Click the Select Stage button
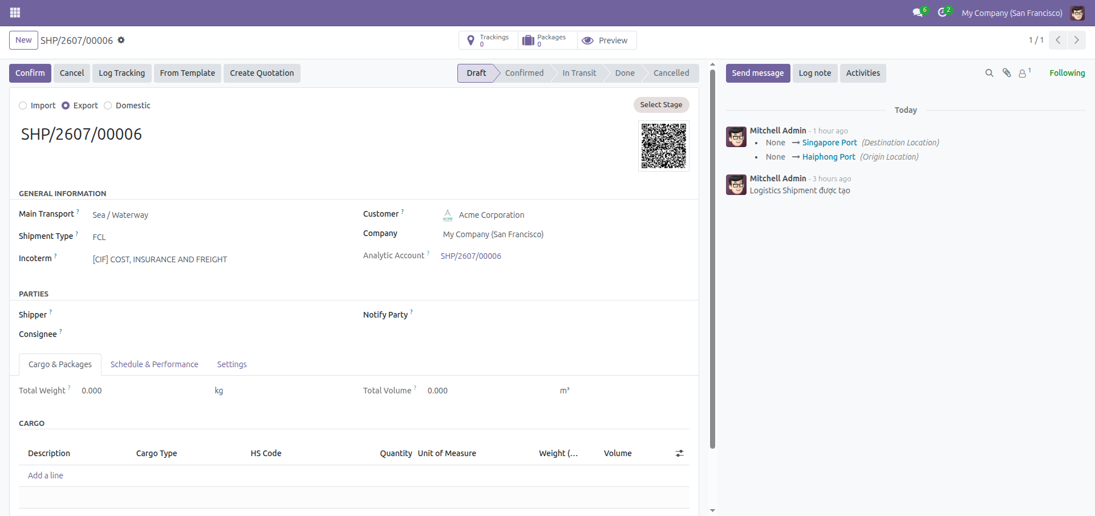This screenshot has height=516, width=1095. pyautogui.click(x=661, y=105)
